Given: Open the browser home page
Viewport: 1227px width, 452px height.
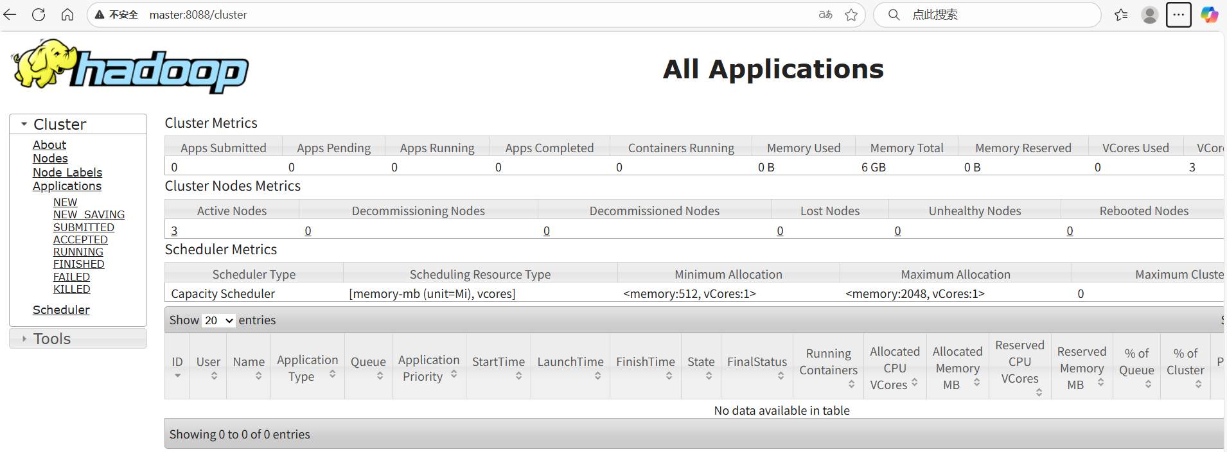Looking at the screenshot, I should click(67, 15).
